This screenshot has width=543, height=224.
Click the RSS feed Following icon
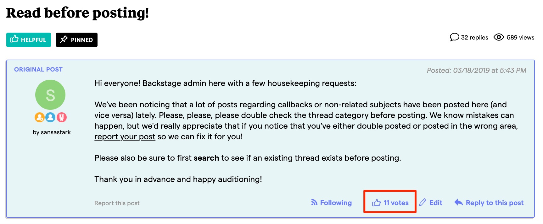[x=314, y=202]
